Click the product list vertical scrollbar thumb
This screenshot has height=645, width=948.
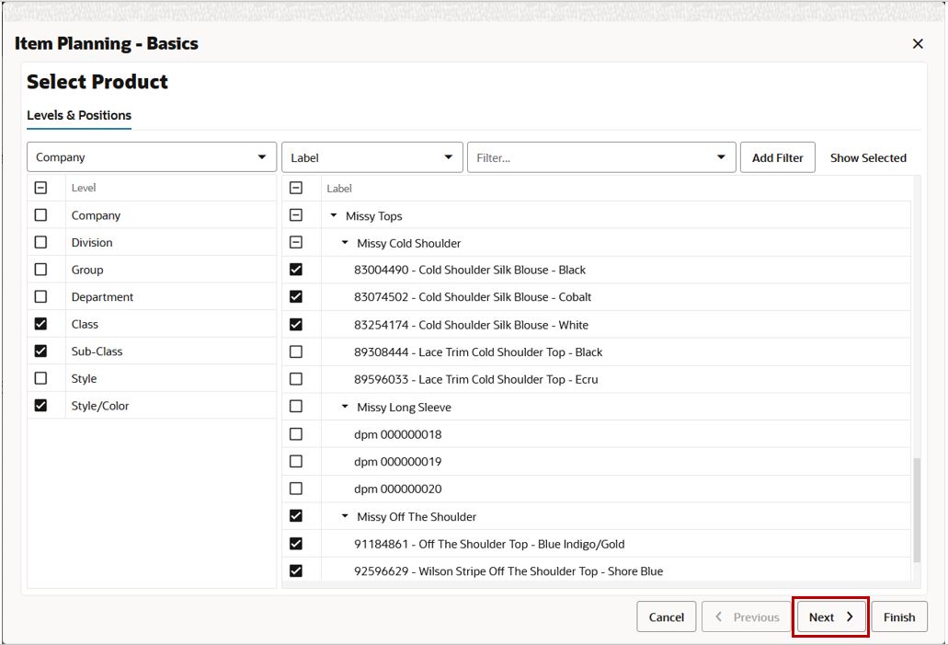917,510
